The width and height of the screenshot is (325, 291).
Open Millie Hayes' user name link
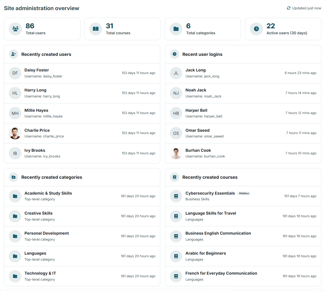[x=36, y=110]
